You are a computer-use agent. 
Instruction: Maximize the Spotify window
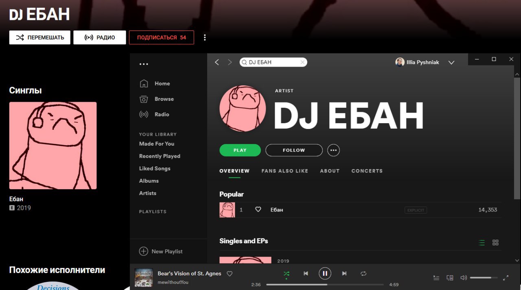coord(494,59)
